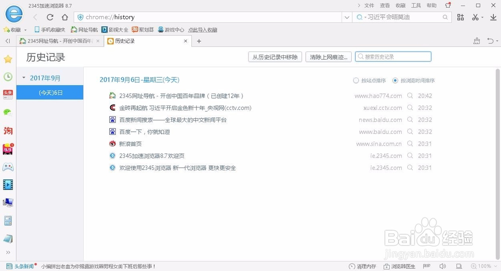
Task: Select the (今天)6日 date entry
Action: click(x=50, y=92)
